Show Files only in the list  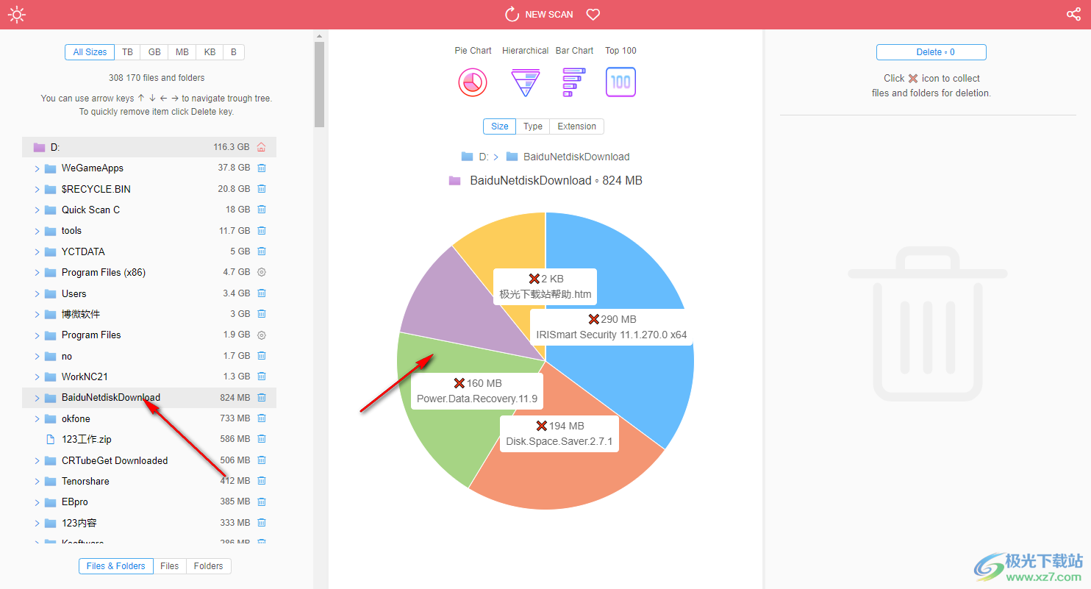(169, 566)
